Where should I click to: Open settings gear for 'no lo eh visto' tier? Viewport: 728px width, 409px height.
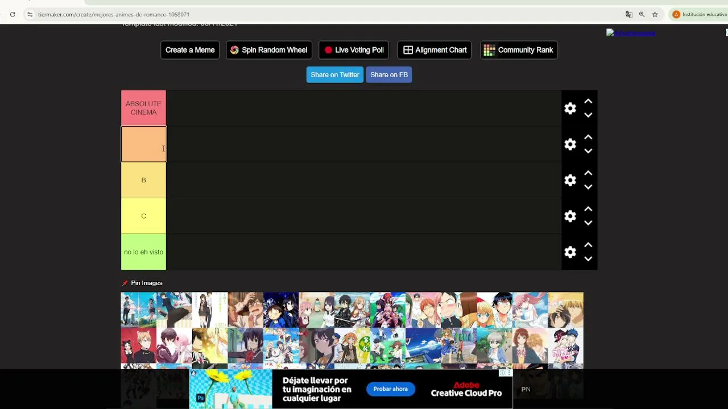click(570, 252)
